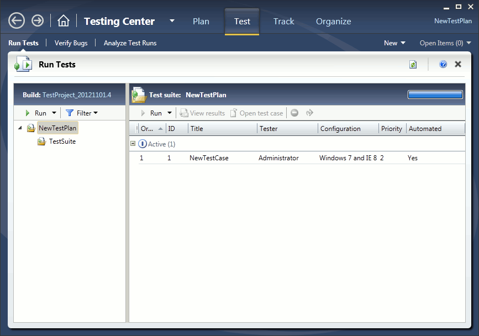Screen dimensions: 479x336
Task: Click the refresh icon in Run Tests header
Action: (413, 65)
